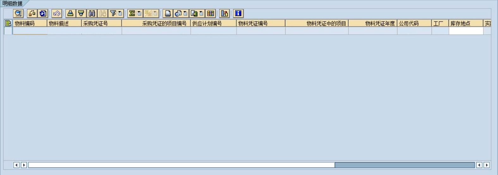Click the Undo arrow icon
Screen dimensions: 498x175
click(57, 14)
